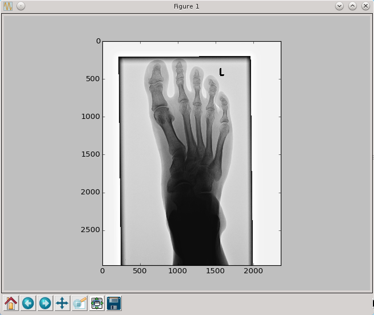374x315 pixels.
Task: Click the 'L' marker on the X-ray
Action: click(221, 72)
